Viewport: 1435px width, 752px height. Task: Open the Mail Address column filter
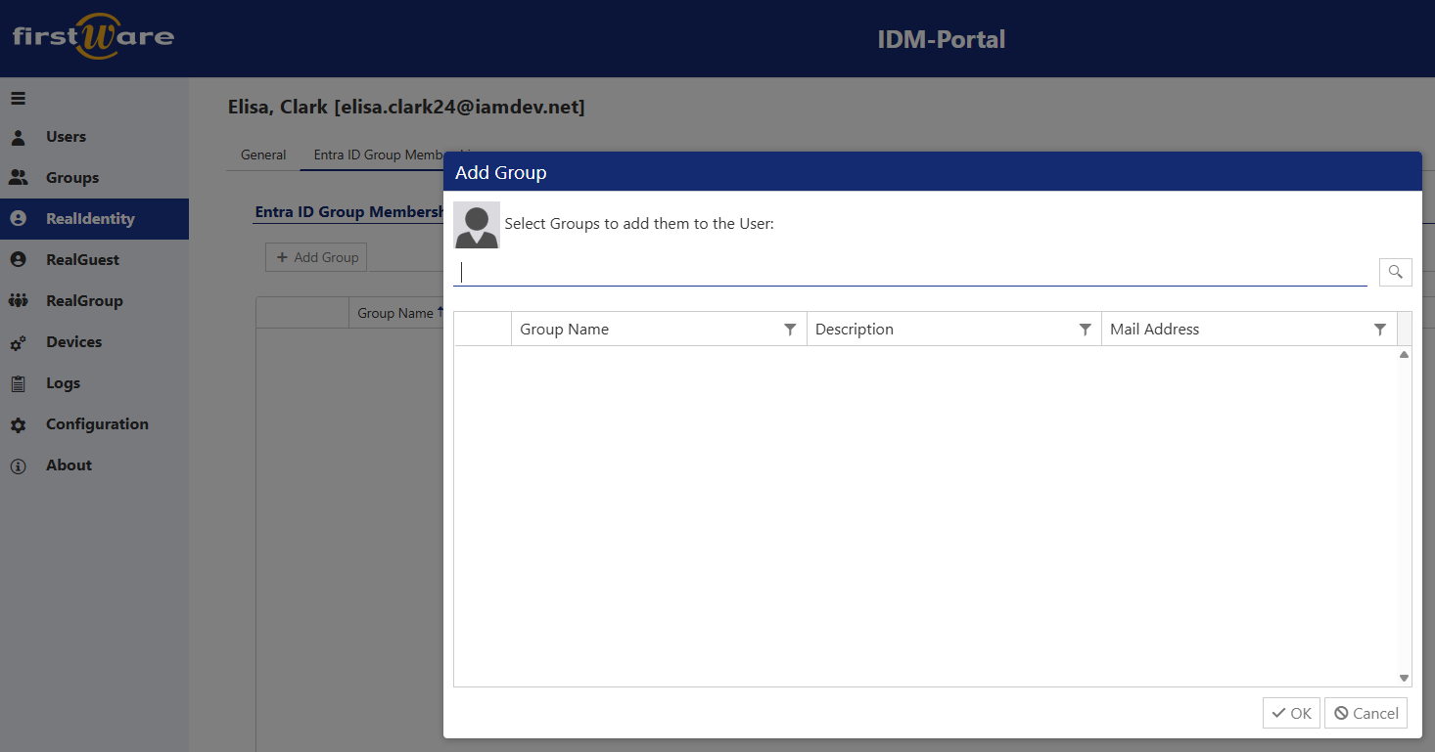[x=1379, y=330]
